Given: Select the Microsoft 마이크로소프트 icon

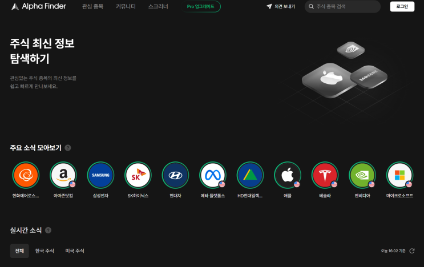Looking at the screenshot, I should (399, 175).
